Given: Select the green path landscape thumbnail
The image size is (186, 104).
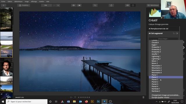Looking at the screenshot, I should tap(6, 44).
